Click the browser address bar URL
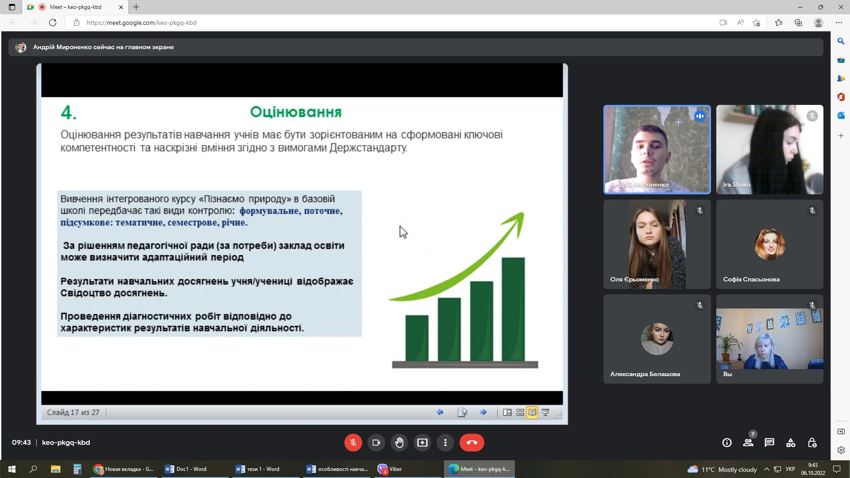 (x=142, y=23)
